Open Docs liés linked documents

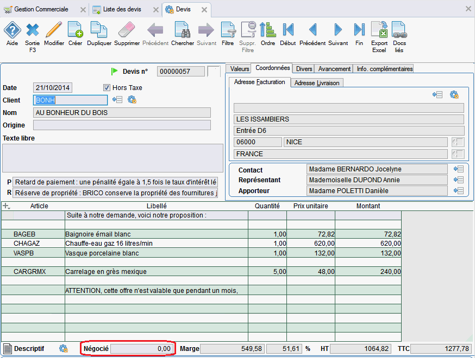coord(399,33)
